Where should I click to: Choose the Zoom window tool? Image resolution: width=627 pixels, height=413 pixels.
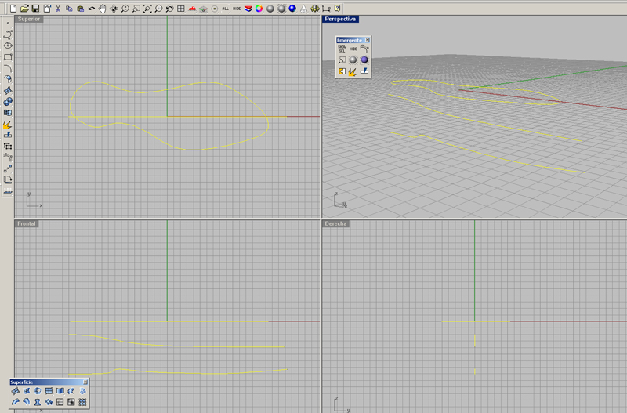pos(136,9)
